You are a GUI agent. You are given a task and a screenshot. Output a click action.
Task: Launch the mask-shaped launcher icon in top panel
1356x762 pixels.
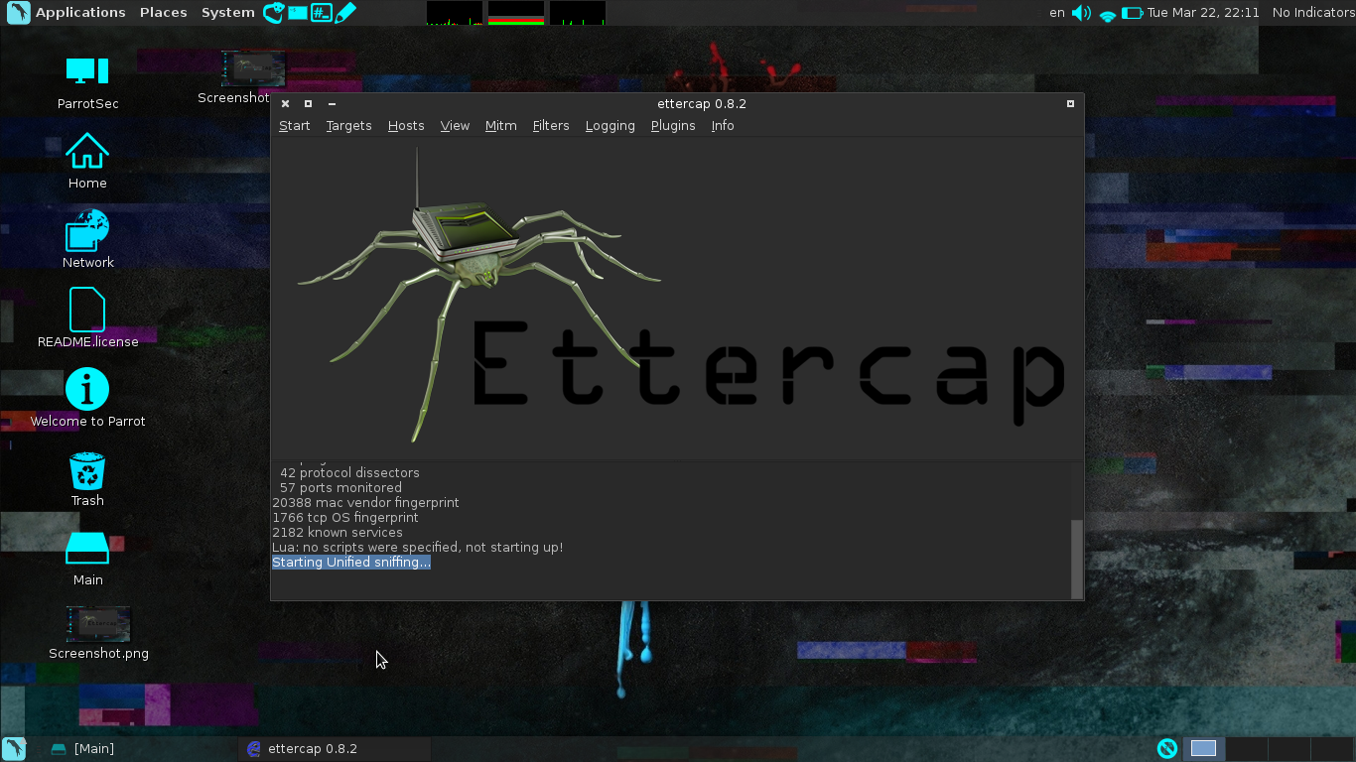[273, 13]
